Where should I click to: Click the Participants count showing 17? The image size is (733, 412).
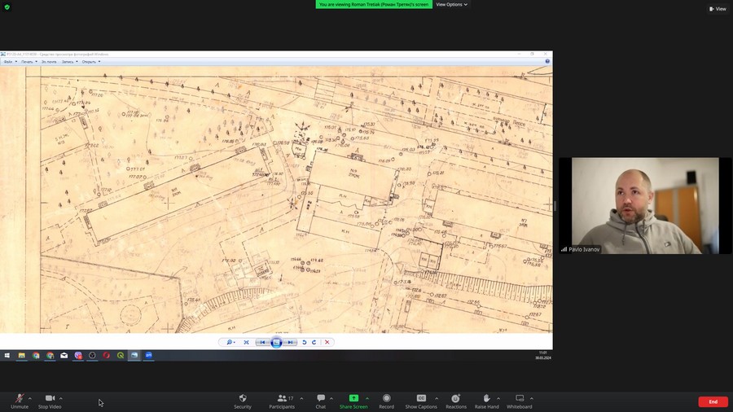pos(291,398)
